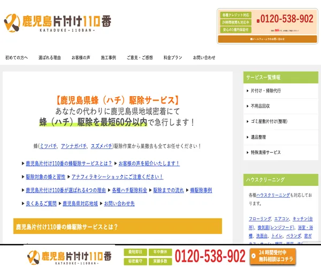This screenshot has height=267, width=321.
Task: Follow the アナフィラキシーショックにご注意ください link
Action: [x=117, y=177]
